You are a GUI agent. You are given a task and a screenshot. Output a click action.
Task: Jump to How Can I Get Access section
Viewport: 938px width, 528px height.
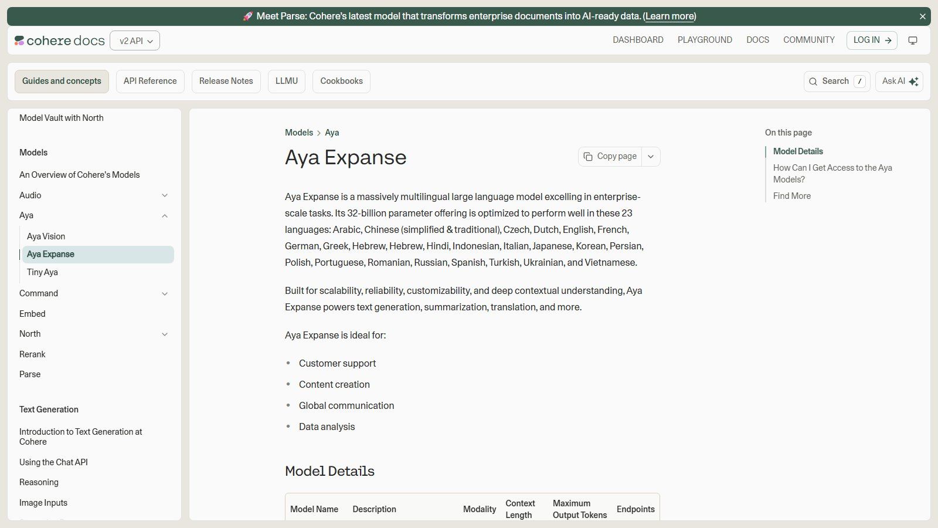point(832,174)
